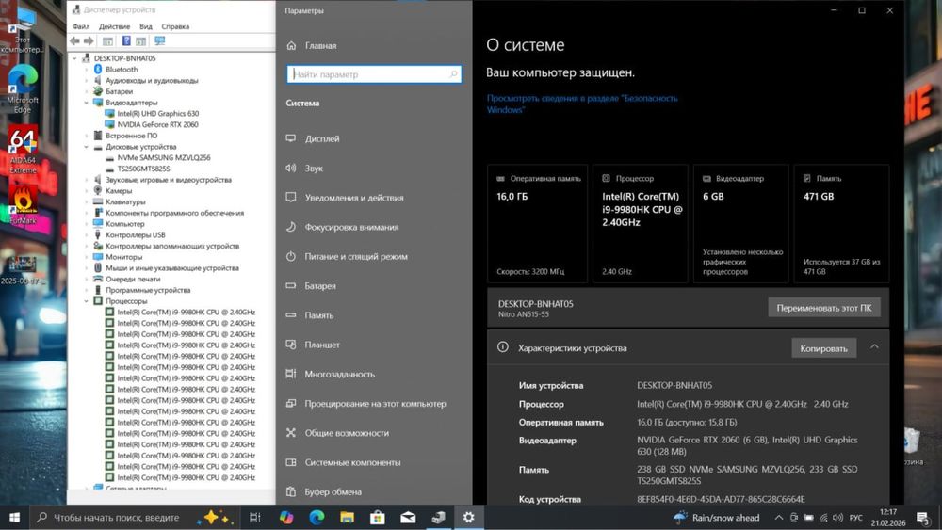Click the Найти параметр search field
Image resolution: width=942 pixels, height=530 pixels.
tap(374, 74)
